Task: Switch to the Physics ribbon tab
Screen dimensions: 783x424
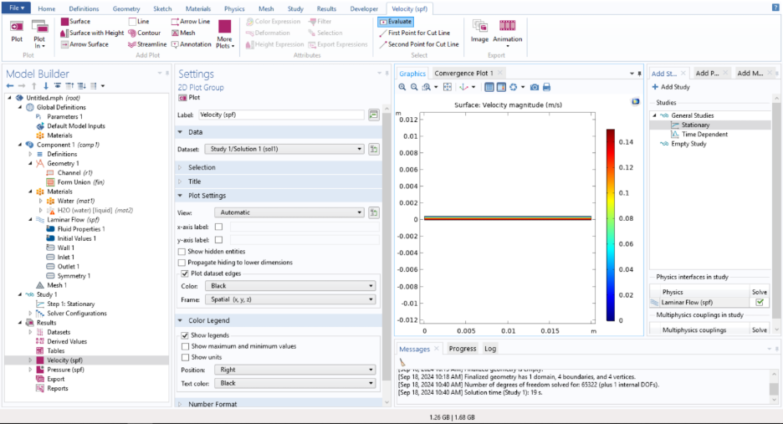Action: [x=234, y=9]
